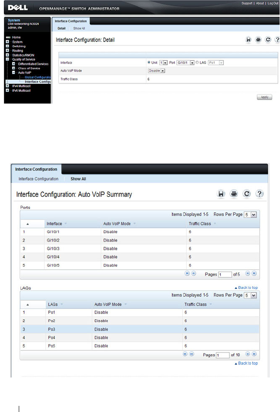Go to previous page of LAGs table

pyautogui.click(x=191, y=354)
